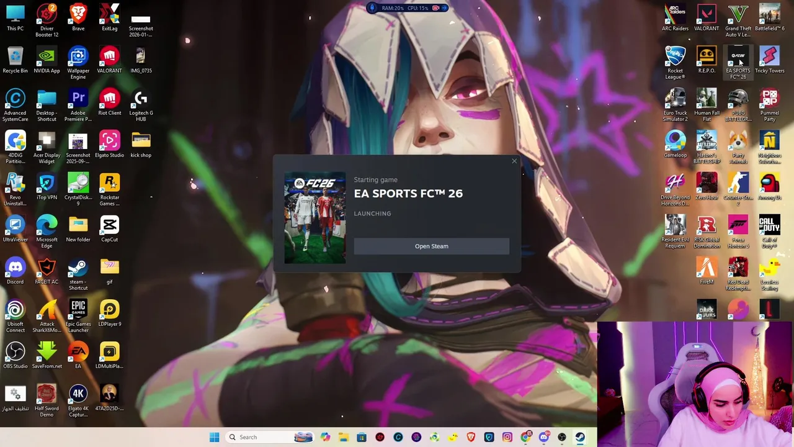This screenshot has height=447, width=794.
Task: Click the RAM and CPU usage overlay
Action: tap(406, 8)
